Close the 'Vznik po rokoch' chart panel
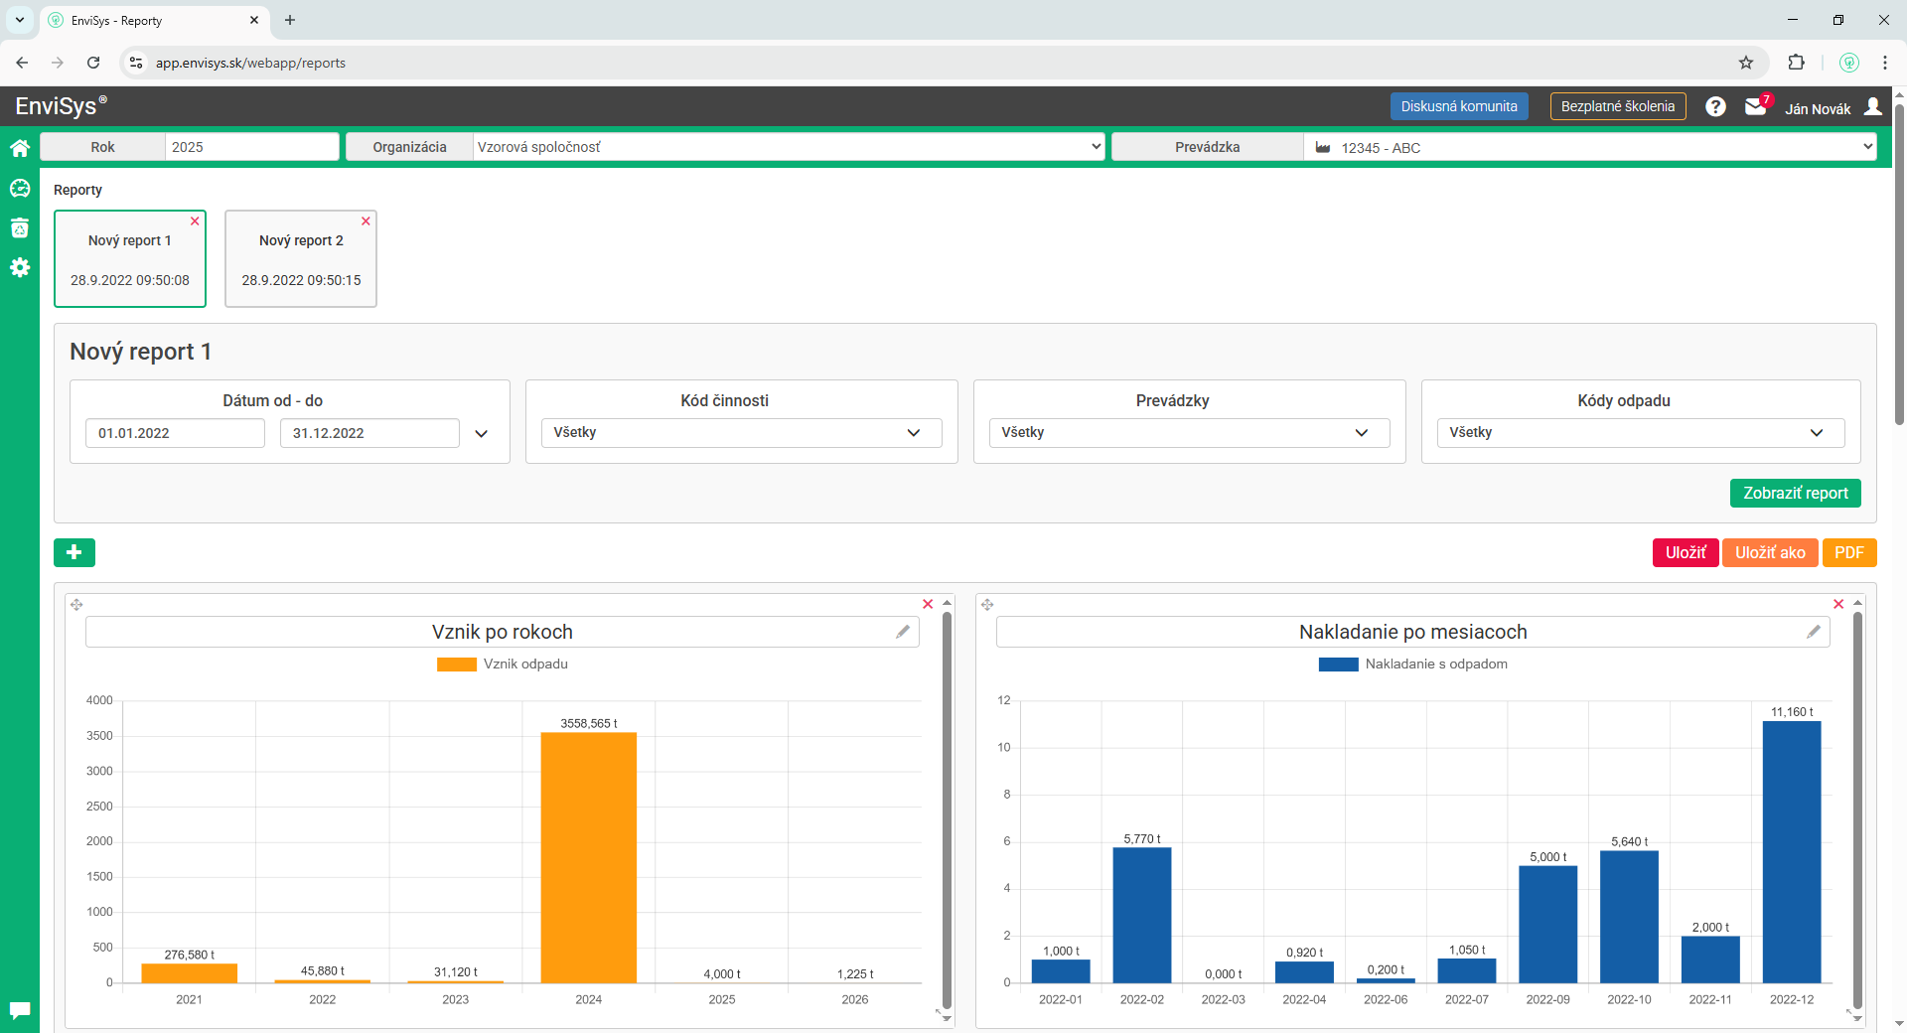This screenshot has height=1033, width=1907. [x=928, y=604]
